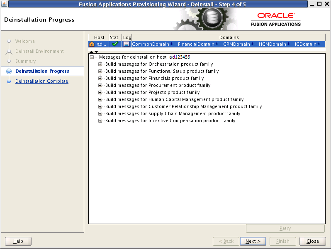Click the green checkmark status icon
This screenshot has width=331, height=249.
point(115,44)
